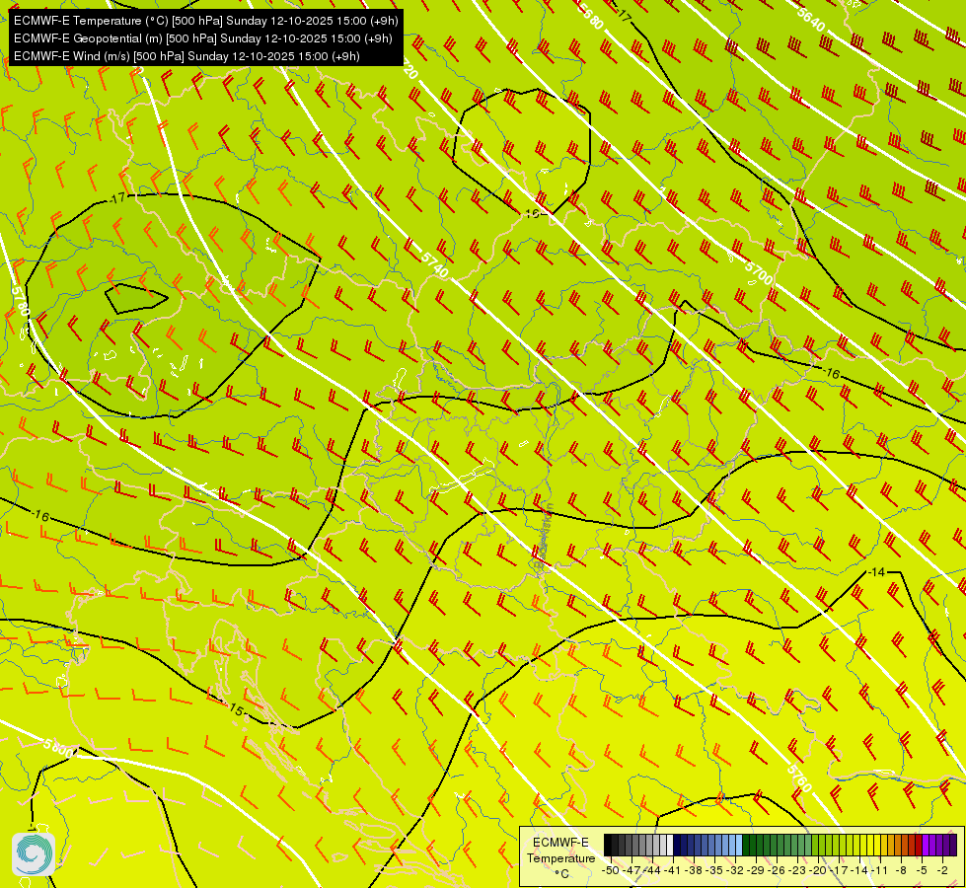Viewport: 966px width, 888px height.
Task: Click the -15 isotherm label
Action: [236, 709]
